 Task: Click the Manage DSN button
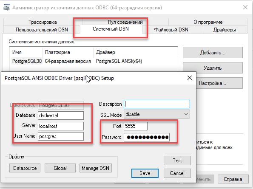(96, 168)
